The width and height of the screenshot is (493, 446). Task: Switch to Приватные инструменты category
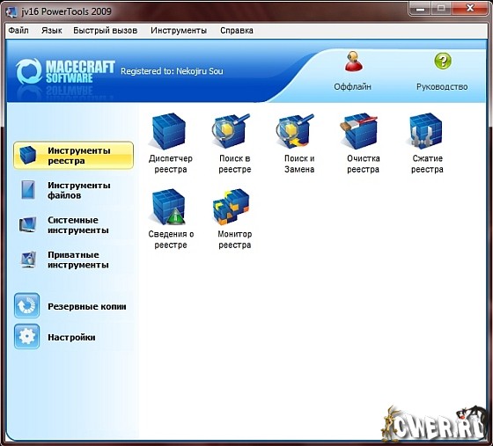point(73,260)
